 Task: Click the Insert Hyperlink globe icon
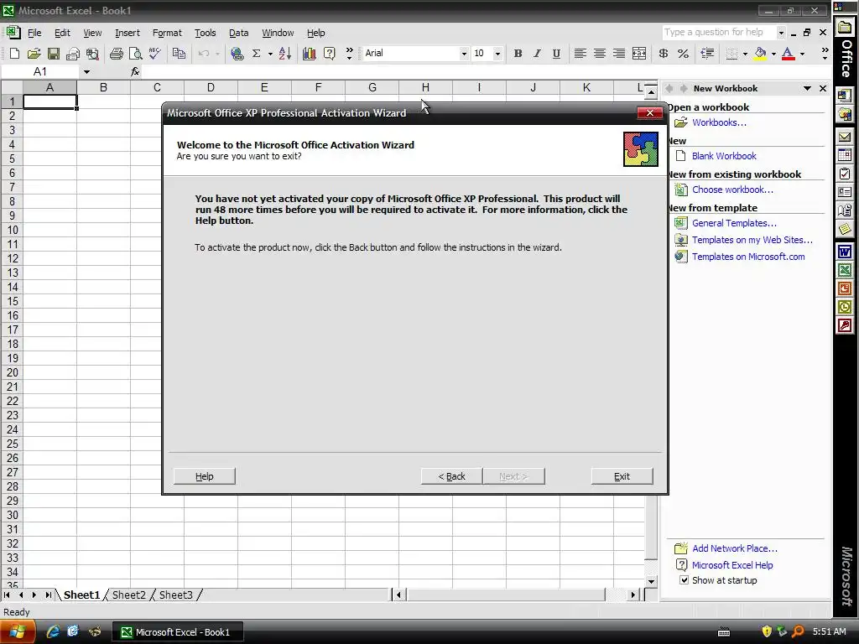[237, 53]
